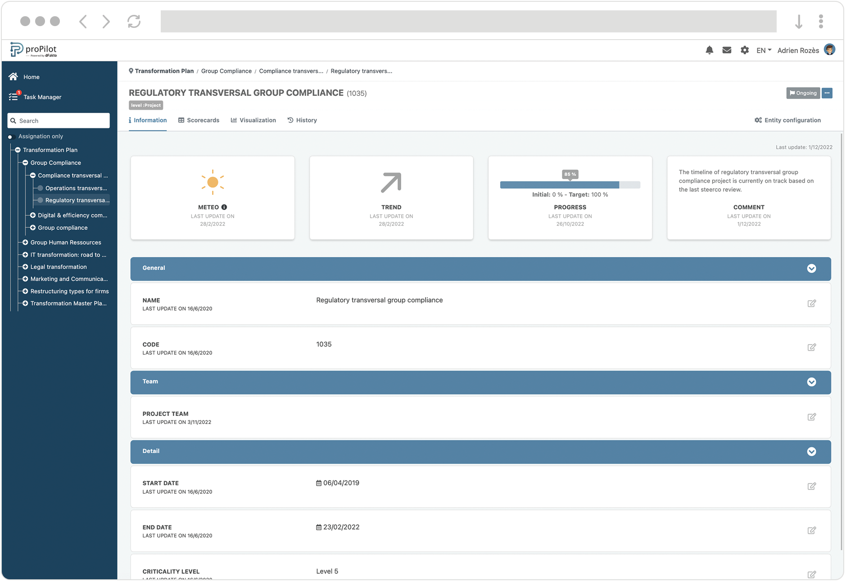Expand the Group Human Ressources node

25,243
